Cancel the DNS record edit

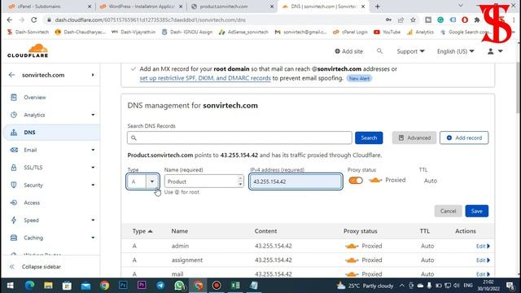pyautogui.click(x=448, y=212)
